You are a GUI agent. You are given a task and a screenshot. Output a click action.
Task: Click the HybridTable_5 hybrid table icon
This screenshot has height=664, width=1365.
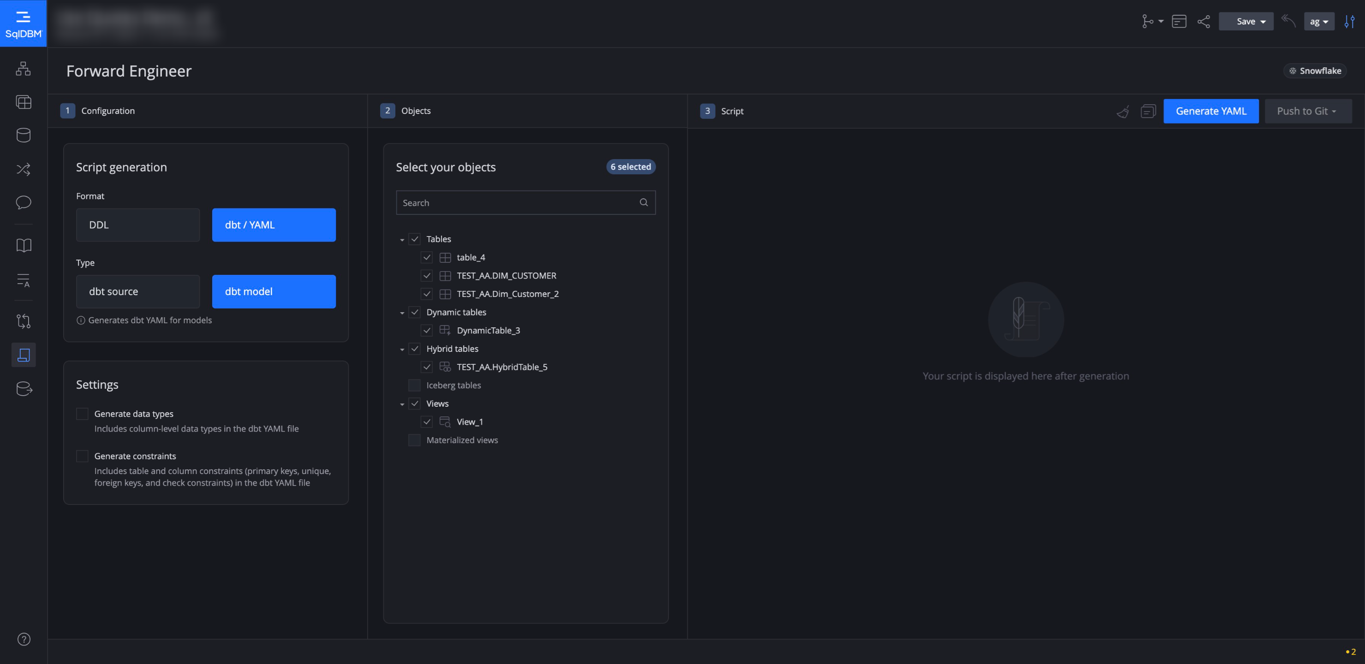pyautogui.click(x=445, y=367)
